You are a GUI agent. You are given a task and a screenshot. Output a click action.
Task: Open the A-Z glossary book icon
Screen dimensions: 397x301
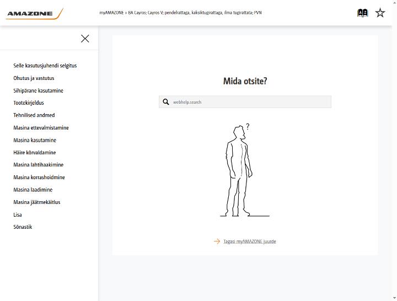point(362,13)
